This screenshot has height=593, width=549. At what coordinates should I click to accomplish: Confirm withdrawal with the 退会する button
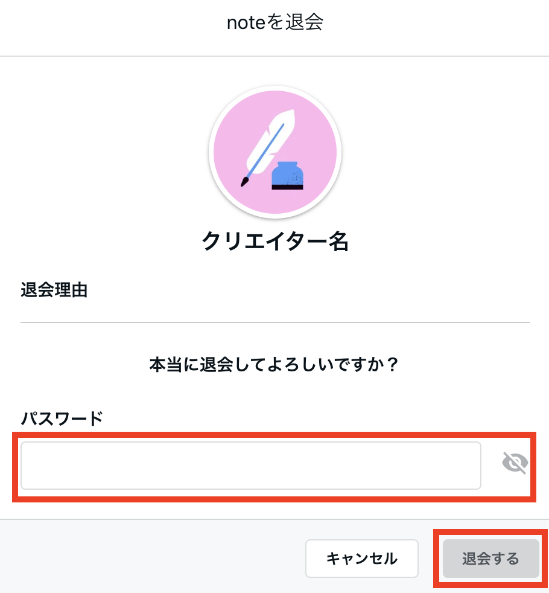491,558
